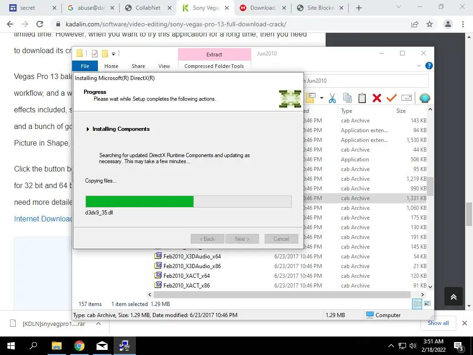
Task: Click the Properties checkmark icon in quick access toolbar
Action: (x=95, y=54)
